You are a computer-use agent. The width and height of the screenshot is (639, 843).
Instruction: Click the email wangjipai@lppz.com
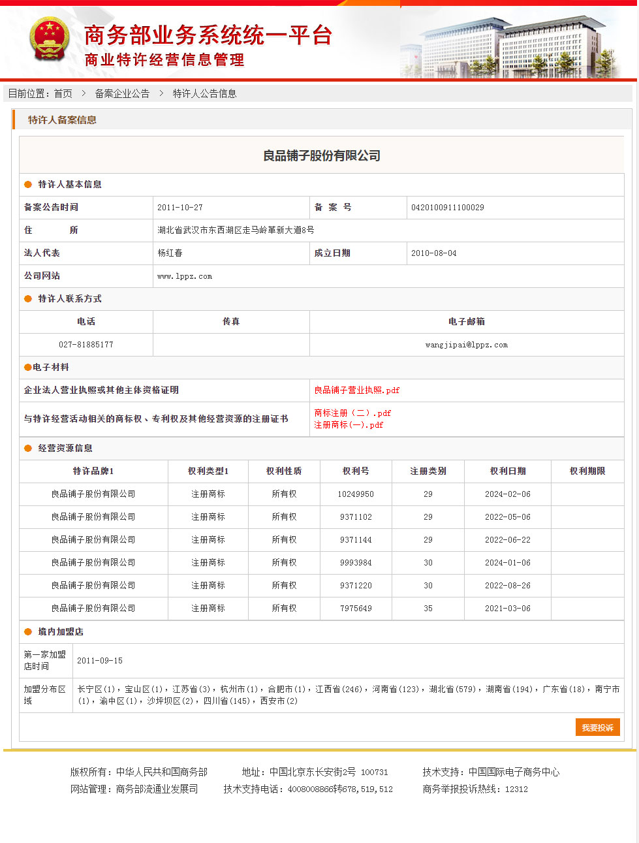[467, 345]
